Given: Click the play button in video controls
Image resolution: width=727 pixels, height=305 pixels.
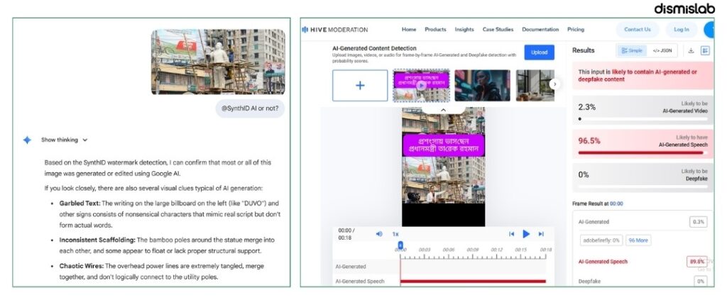Looking at the screenshot, I should coord(526,234).
